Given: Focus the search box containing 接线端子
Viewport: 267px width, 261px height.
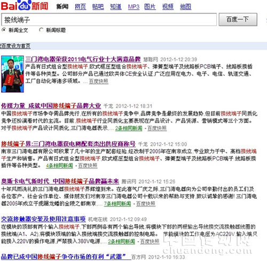Looking at the screenshot, I should 109,20.
